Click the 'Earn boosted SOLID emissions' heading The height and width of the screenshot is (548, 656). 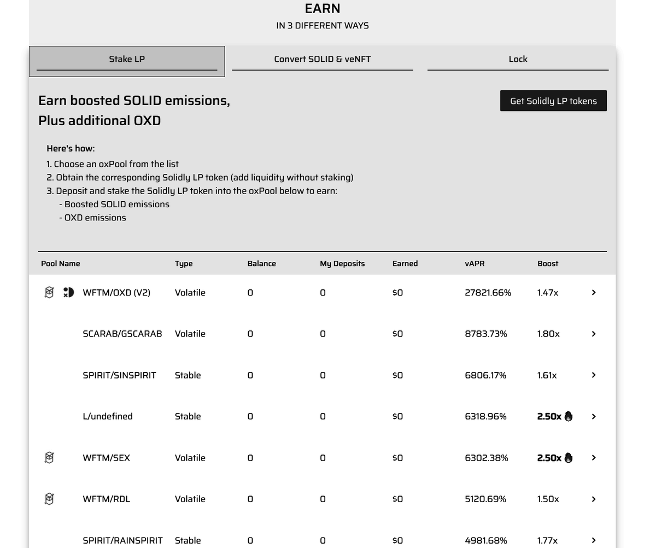[x=134, y=101]
